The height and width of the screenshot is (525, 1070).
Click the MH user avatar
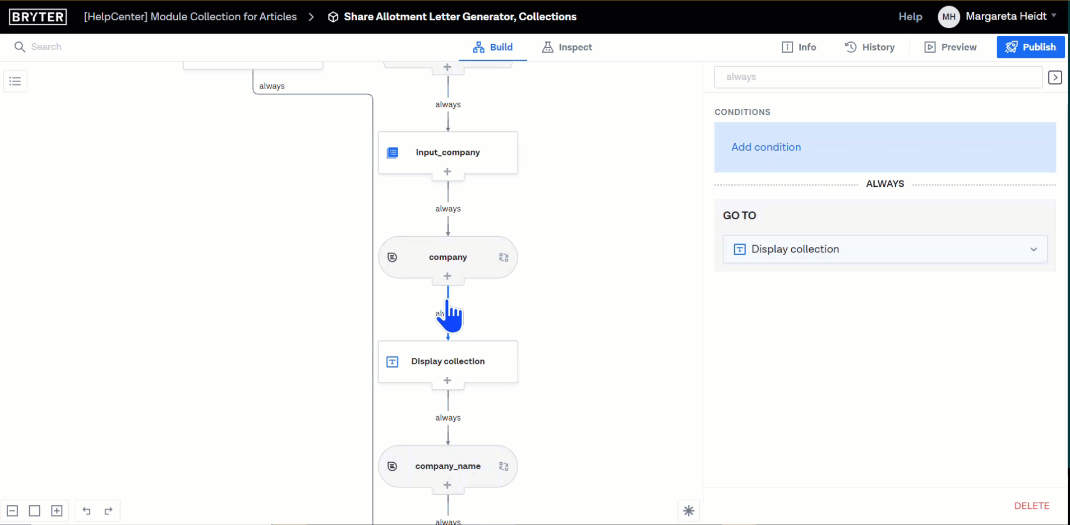click(x=949, y=17)
